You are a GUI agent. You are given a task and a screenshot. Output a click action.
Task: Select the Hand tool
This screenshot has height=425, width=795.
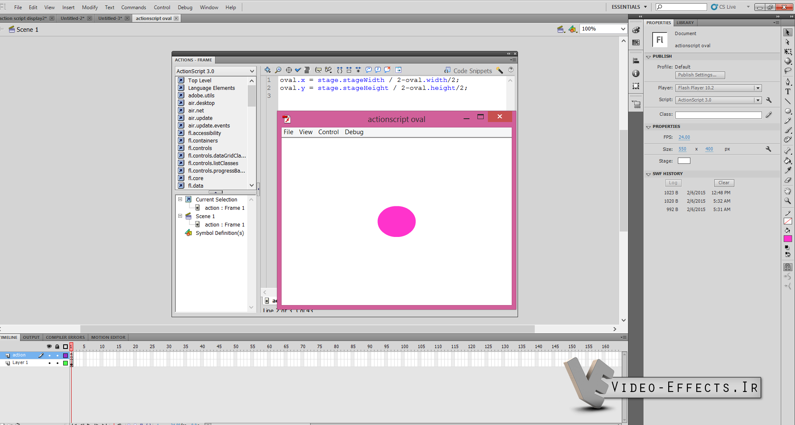tap(787, 191)
